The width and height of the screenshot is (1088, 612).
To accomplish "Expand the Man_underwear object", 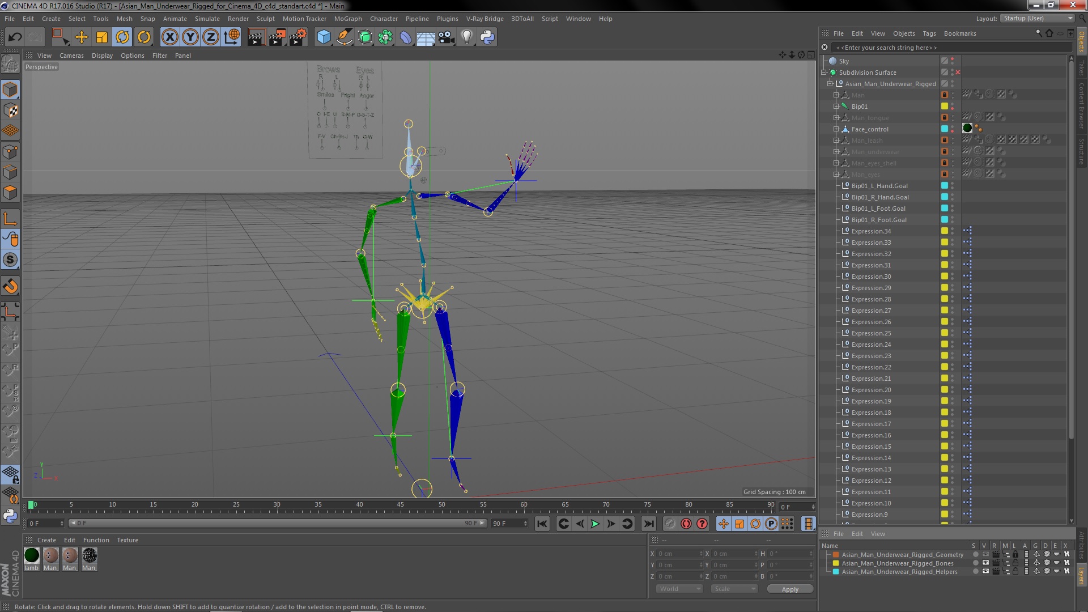I will (836, 152).
